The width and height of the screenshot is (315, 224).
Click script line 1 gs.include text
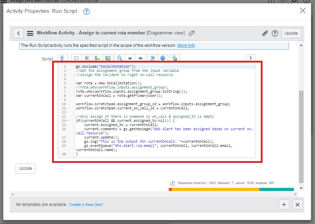[x=106, y=66]
